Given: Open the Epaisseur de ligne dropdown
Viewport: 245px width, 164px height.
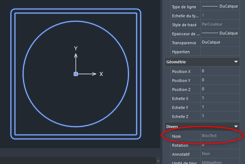Looking at the screenshot, I should [219, 33].
